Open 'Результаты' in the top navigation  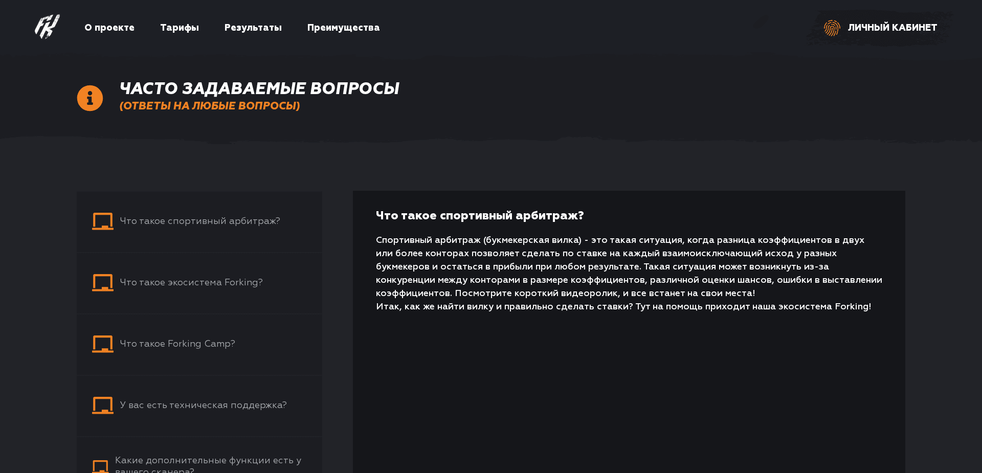coord(253,28)
